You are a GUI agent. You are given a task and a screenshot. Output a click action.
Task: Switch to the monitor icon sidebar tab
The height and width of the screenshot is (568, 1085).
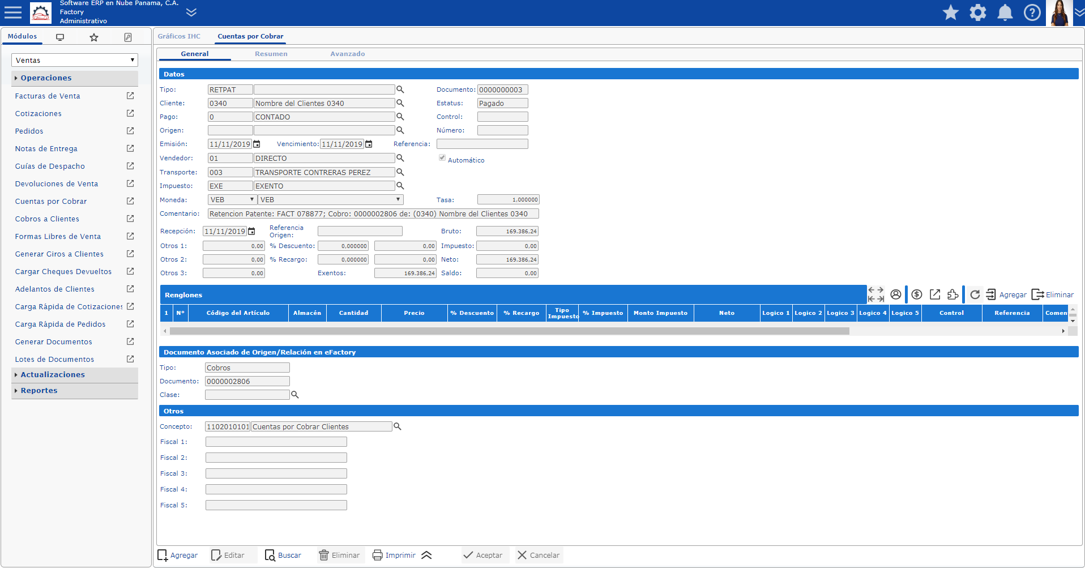click(x=60, y=37)
